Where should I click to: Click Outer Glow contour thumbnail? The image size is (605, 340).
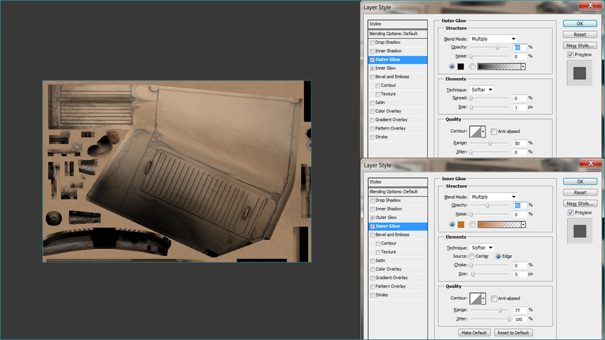pos(475,132)
